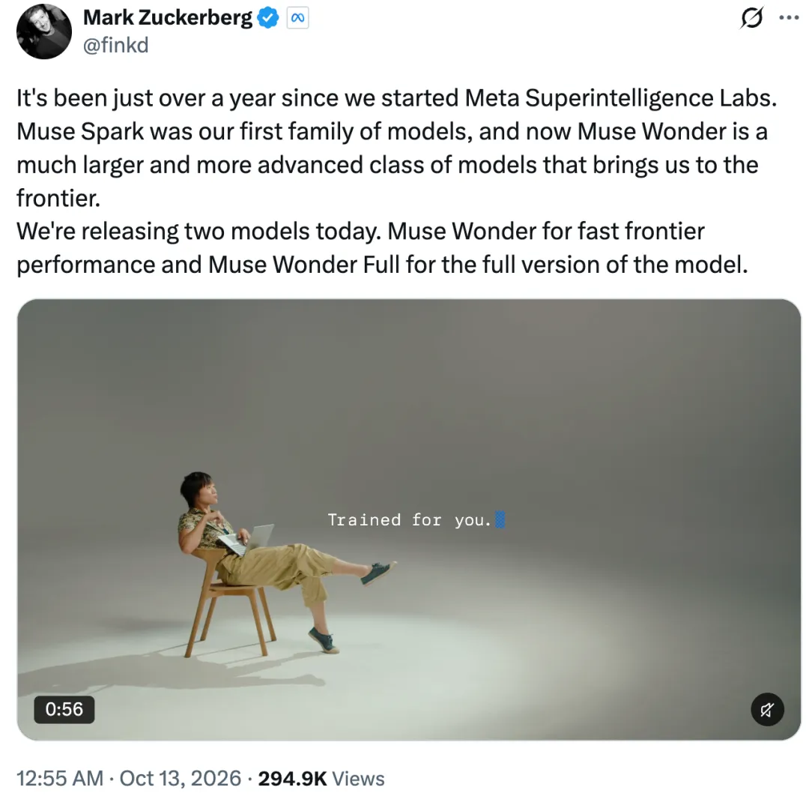Screen dimensions: 809x802
Task: Click the blue verified checkmark badge
Action: pyautogui.click(x=267, y=18)
